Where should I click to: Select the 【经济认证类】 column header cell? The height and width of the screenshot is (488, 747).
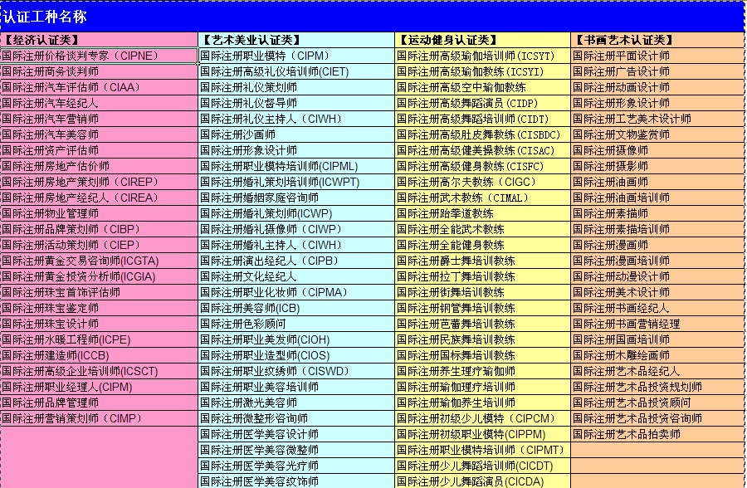tap(99, 40)
